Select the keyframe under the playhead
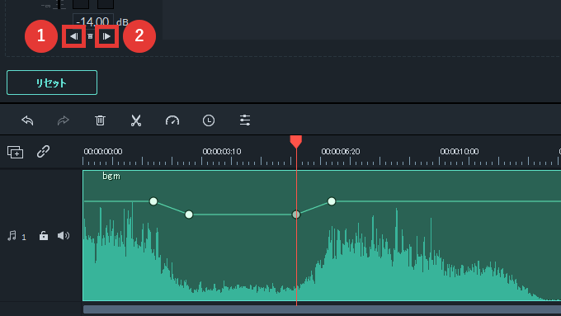 coord(296,215)
